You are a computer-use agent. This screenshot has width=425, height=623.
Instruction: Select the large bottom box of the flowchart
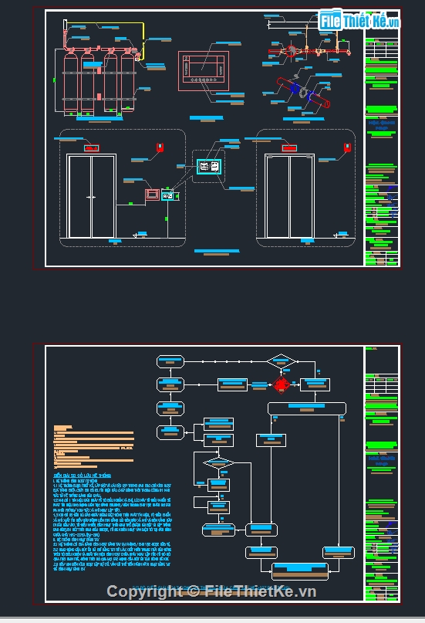[x=300, y=571]
